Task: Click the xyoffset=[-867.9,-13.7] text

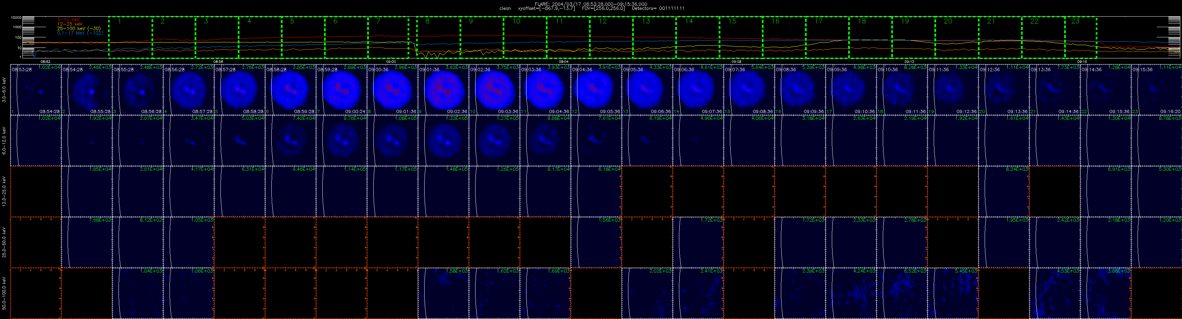Action: [x=546, y=8]
